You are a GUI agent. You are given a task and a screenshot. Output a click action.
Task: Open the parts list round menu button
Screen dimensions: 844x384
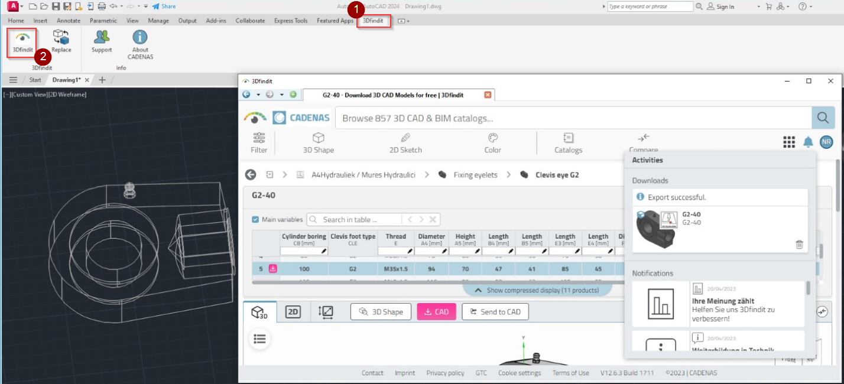coord(259,339)
